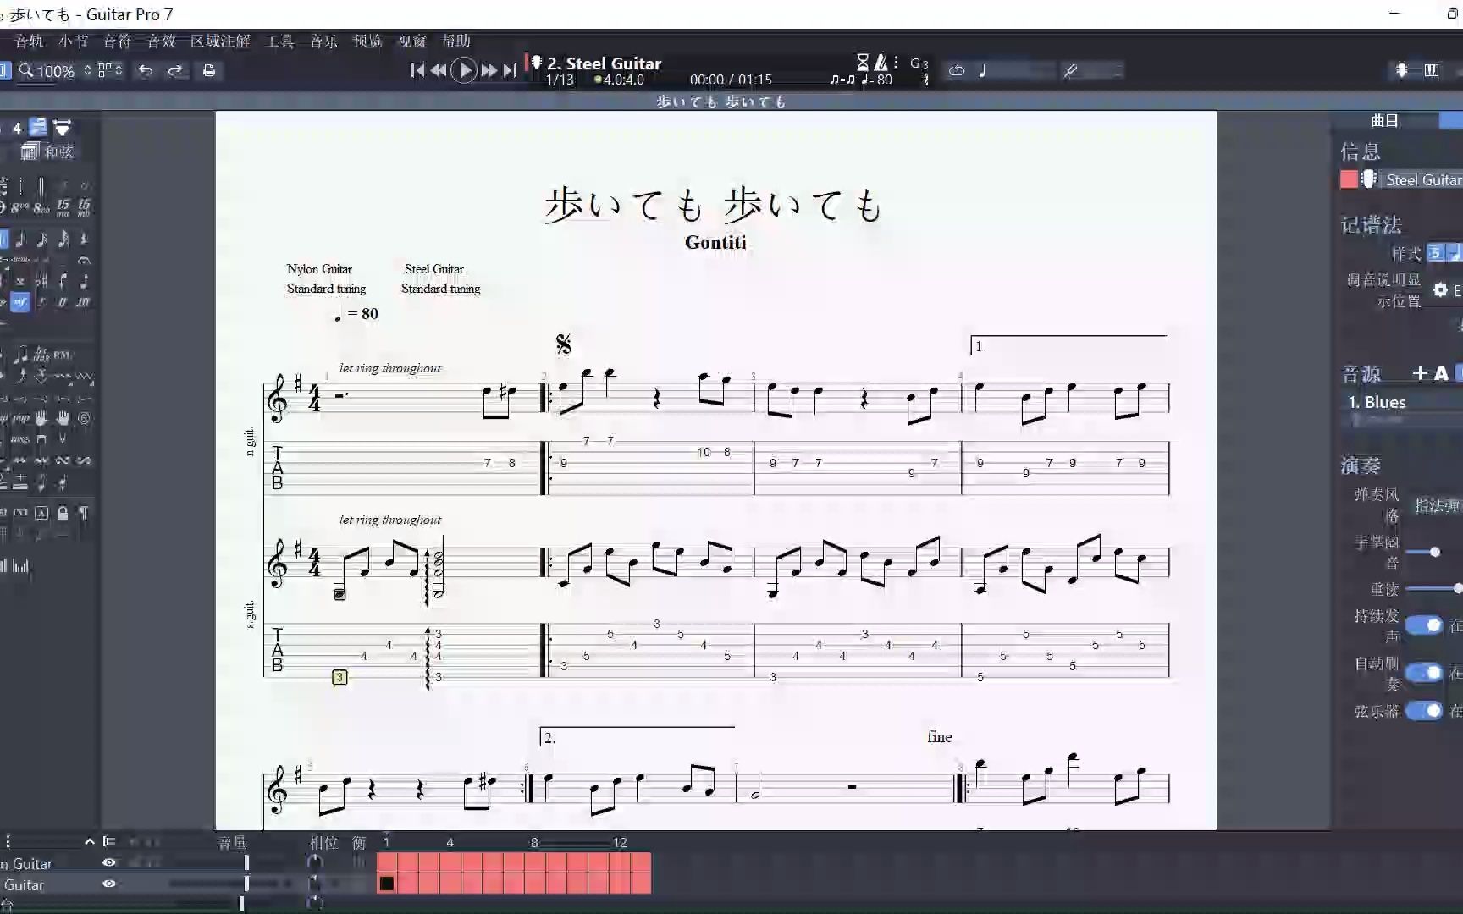The height and width of the screenshot is (914, 1463).
Task: Click the red track color swatch
Action: click(x=1349, y=179)
